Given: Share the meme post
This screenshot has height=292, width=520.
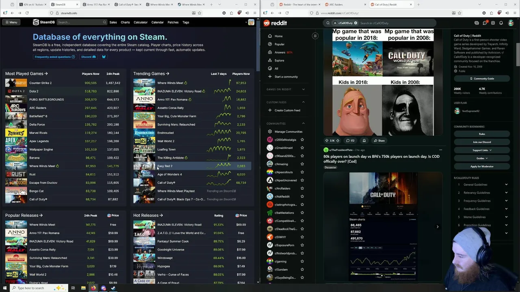Looking at the screenshot, I should pyautogui.click(x=379, y=141).
